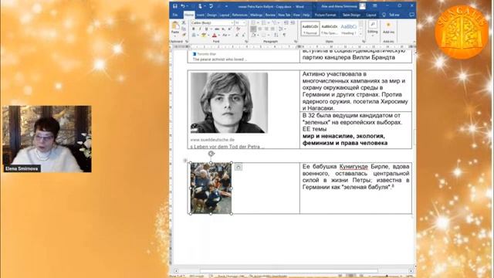The height and width of the screenshot is (278, 494).
Task: Switch to the References tab
Action: (x=240, y=15)
